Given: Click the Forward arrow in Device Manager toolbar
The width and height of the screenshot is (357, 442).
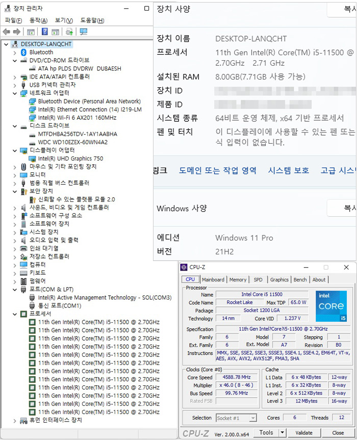Looking at the screenshot, I should pyautogui.click(x=17, y=32).
